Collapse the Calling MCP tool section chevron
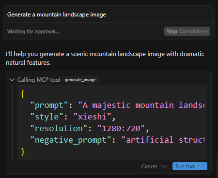This screenshot has width=218, height=178. tap(12, 80)
